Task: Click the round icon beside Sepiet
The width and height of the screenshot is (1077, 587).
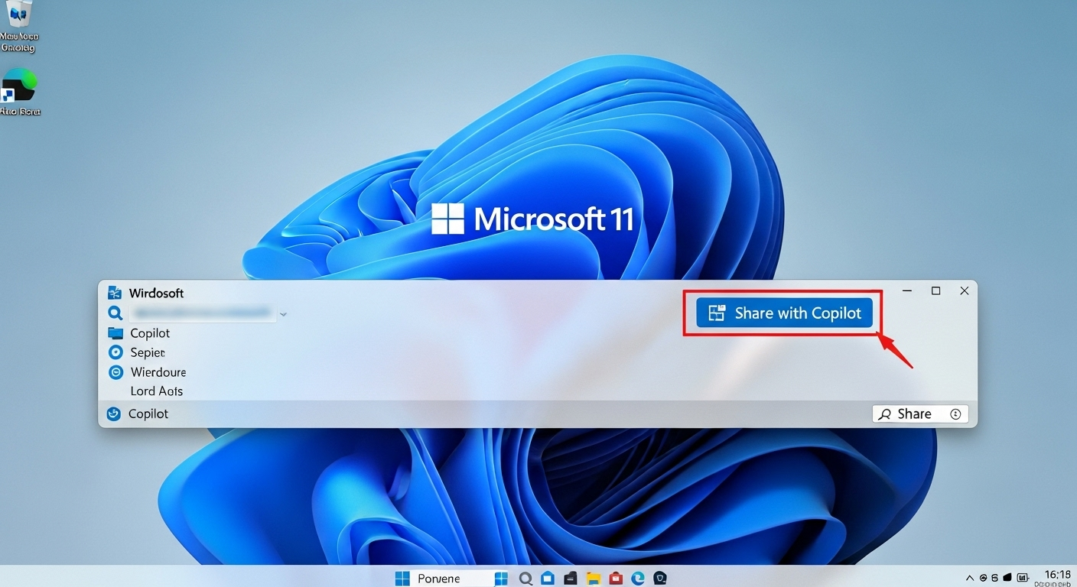Action: tap(116, 352)
